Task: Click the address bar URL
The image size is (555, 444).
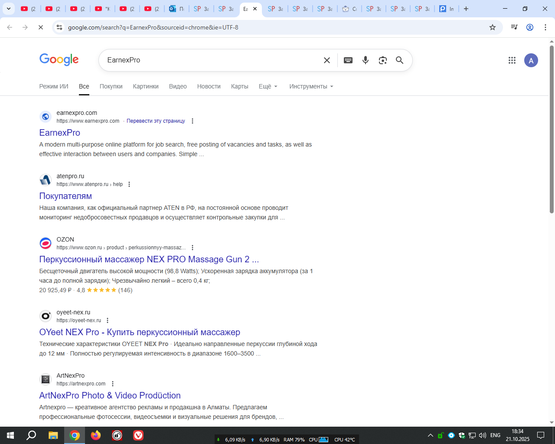Action: pyautogui.click(x=153, y=27)
